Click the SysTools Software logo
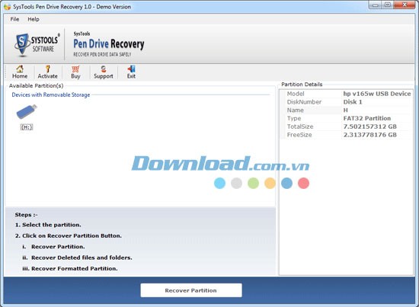 point(37,44)
